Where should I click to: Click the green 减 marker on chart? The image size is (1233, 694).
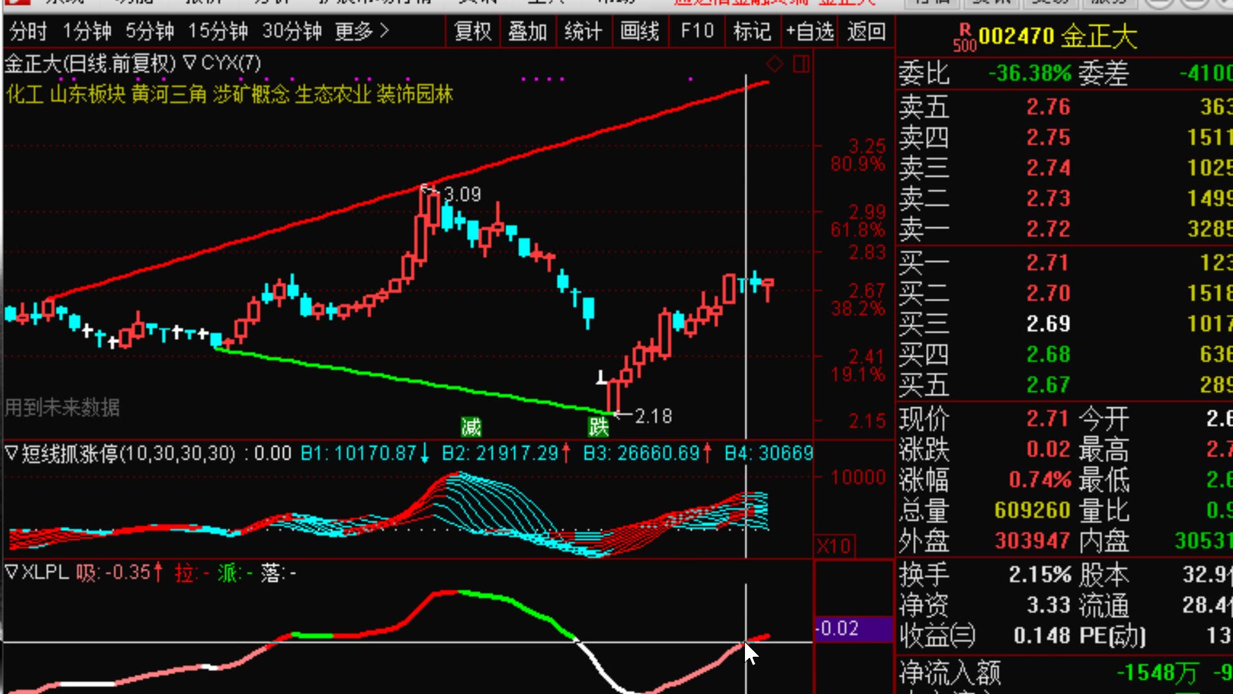click(471, 426)
